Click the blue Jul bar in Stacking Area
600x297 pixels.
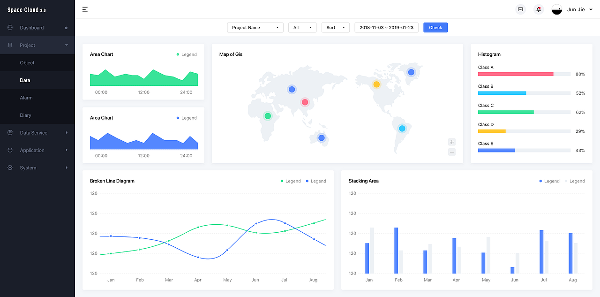[x=541, y=252]
